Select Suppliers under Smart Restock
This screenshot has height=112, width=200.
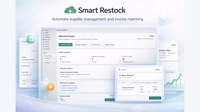pyautogui.click(x=47, y=58)
